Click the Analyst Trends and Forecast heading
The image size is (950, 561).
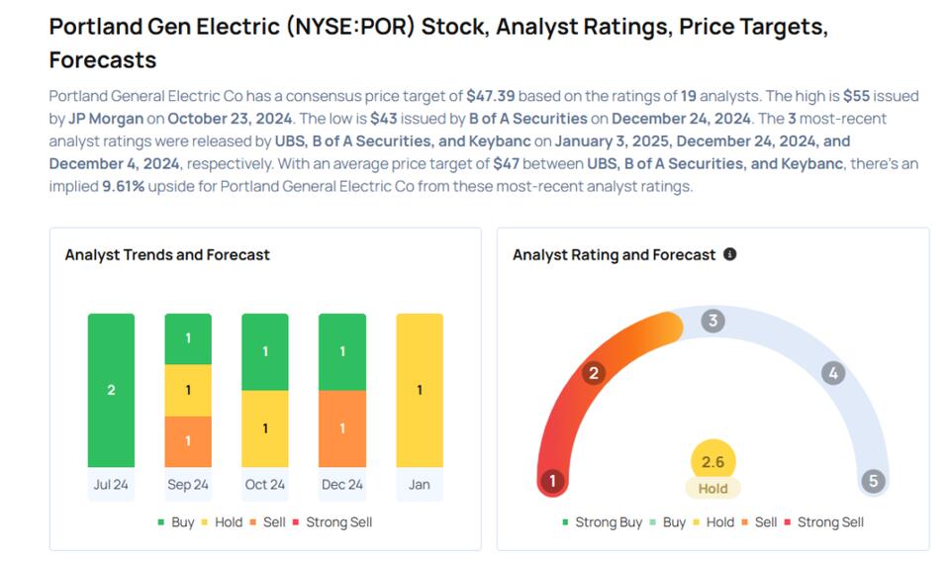tap(167, 254)
